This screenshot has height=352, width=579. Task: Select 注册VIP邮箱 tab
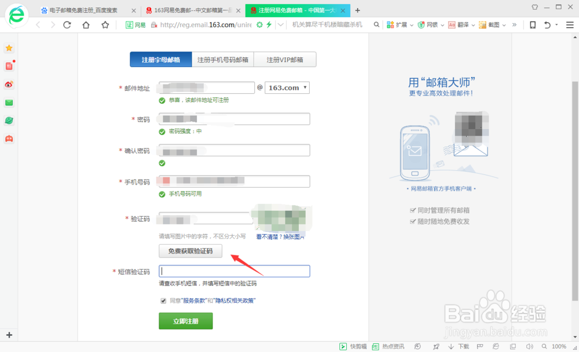click(x=285, y=60)
